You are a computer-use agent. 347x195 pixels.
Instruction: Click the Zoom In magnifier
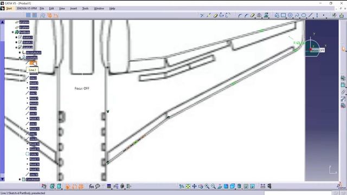point(207,186)
